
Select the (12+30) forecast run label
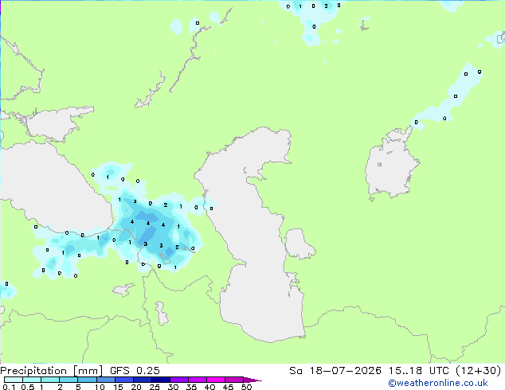click(x=479, y=371)
